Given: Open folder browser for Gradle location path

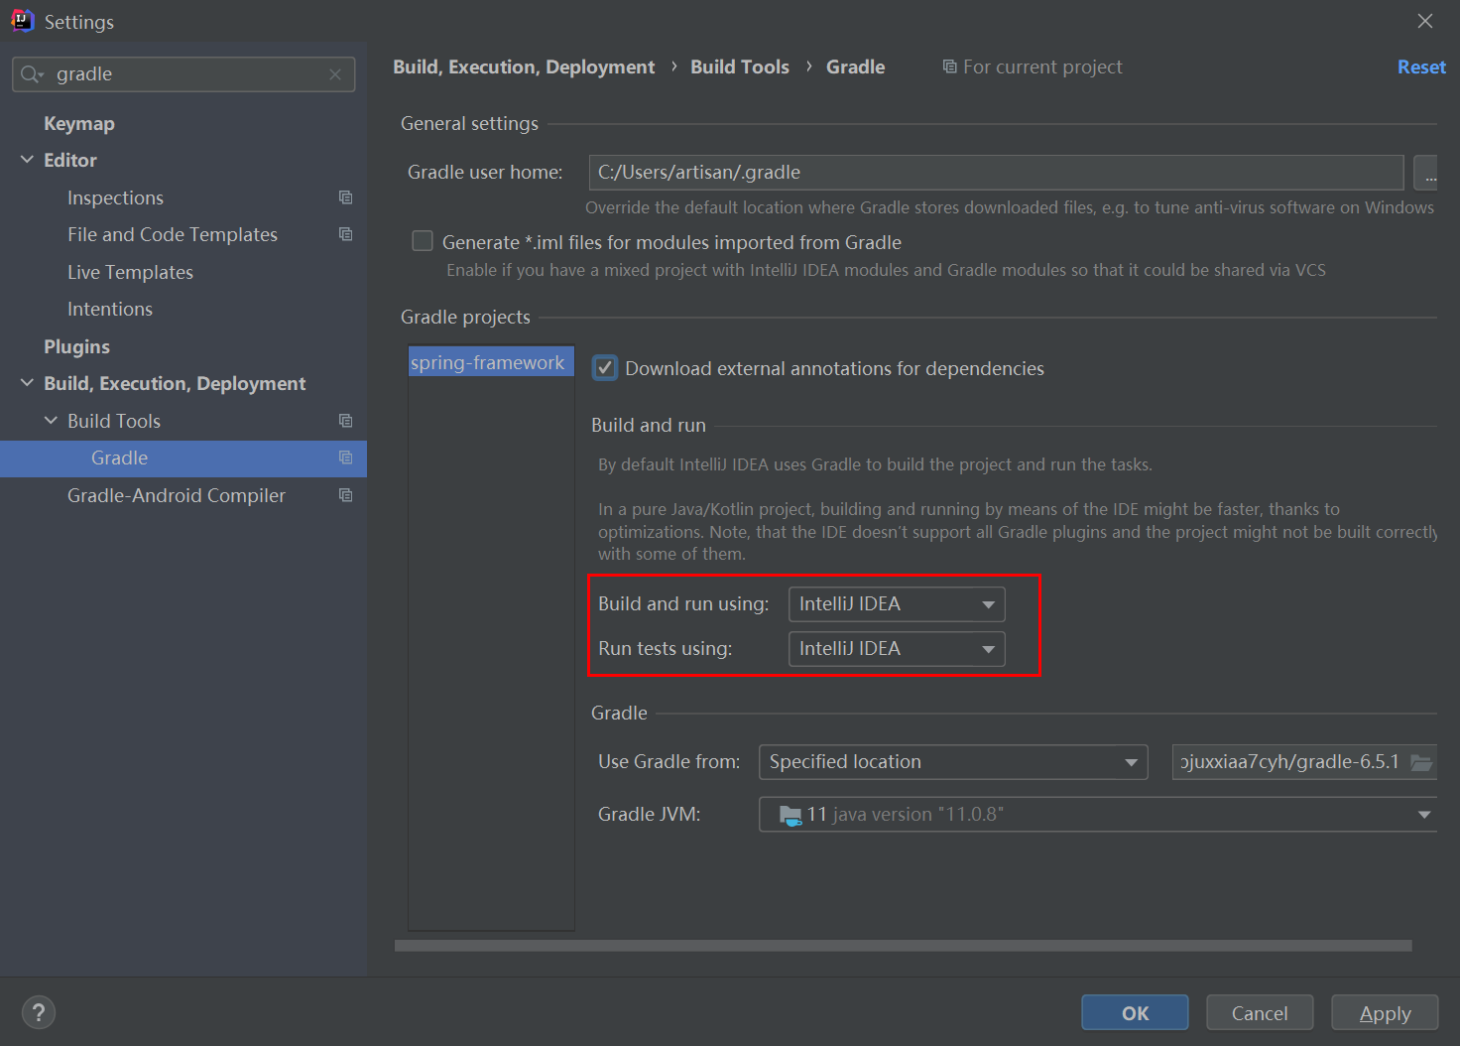Looking at the screenshot, I should coord(1421,762).
